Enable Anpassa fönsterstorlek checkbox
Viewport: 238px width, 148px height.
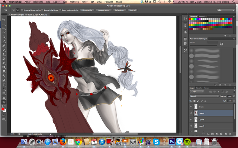22,10
